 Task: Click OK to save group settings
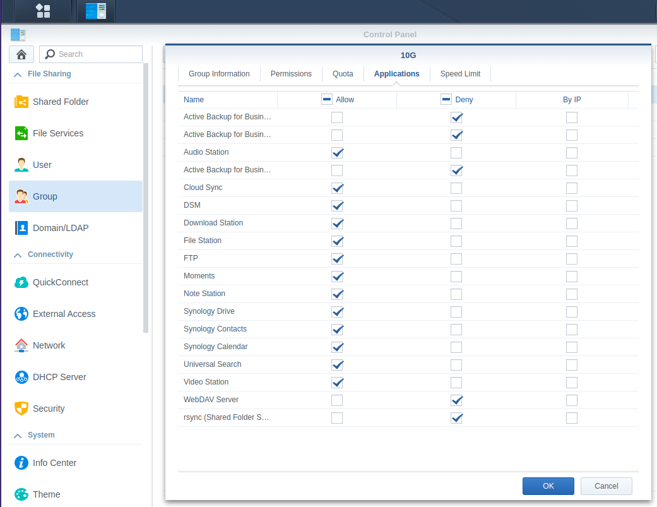[548, 486]
